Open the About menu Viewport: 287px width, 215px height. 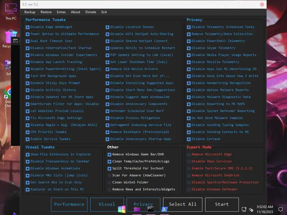[75, 12]
